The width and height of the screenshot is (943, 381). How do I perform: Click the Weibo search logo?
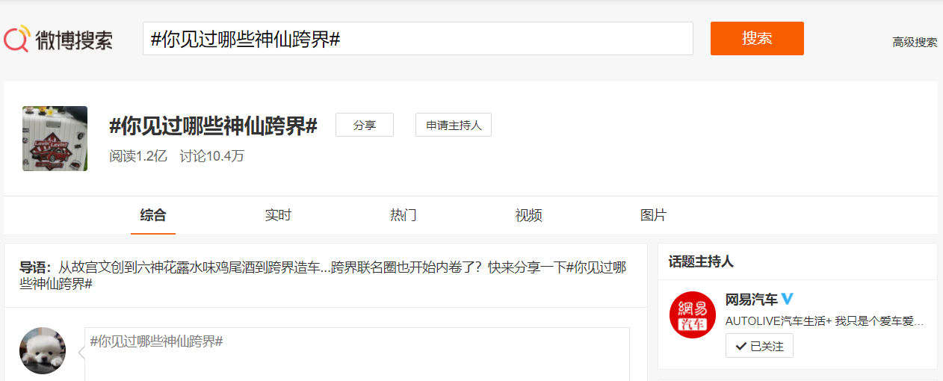58,39
